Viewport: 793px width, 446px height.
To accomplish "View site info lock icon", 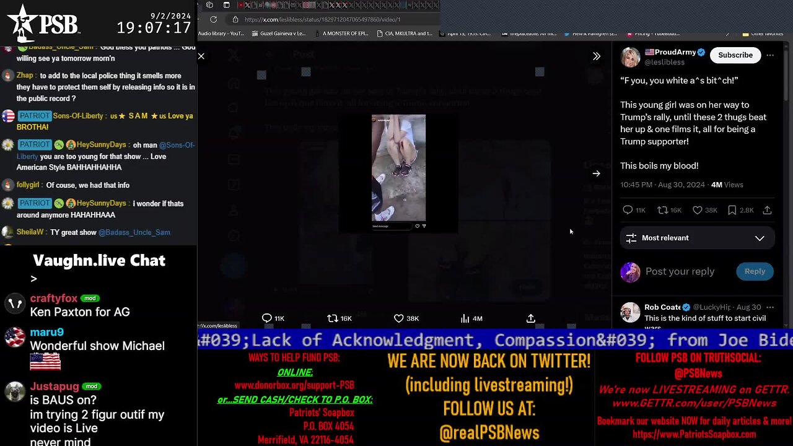I will (235, 19).
